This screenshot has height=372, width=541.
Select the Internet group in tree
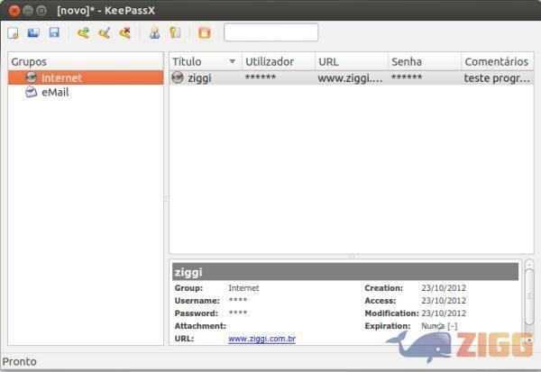point(60,78)
